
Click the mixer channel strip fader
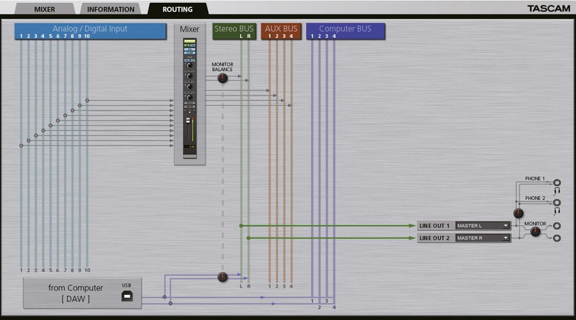(x=188, y=121)
